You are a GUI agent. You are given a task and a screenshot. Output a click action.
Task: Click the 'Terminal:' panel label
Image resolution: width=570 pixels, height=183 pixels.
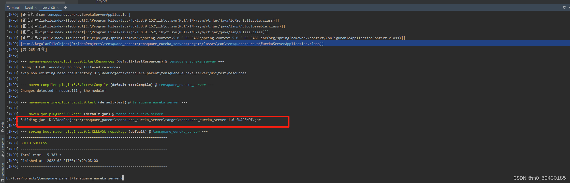click(x=14, y=8)
